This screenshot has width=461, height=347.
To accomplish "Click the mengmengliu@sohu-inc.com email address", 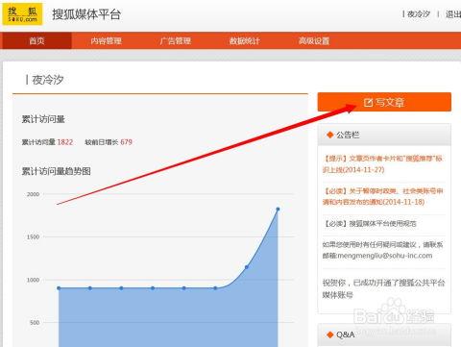I will pyautogui.click(x=385, y=256).
